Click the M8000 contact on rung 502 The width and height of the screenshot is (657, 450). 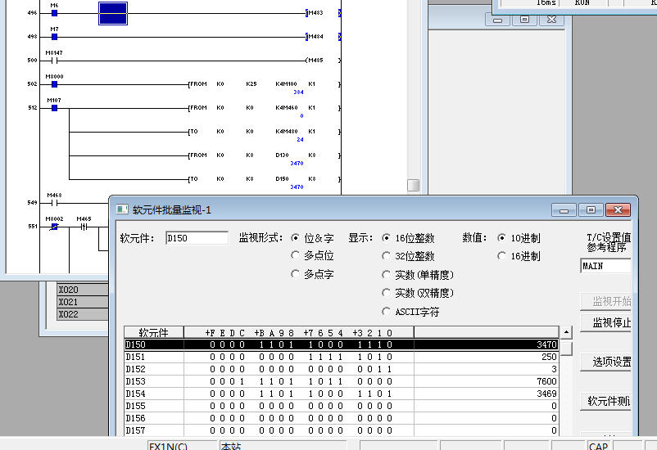tap(54, 83)
